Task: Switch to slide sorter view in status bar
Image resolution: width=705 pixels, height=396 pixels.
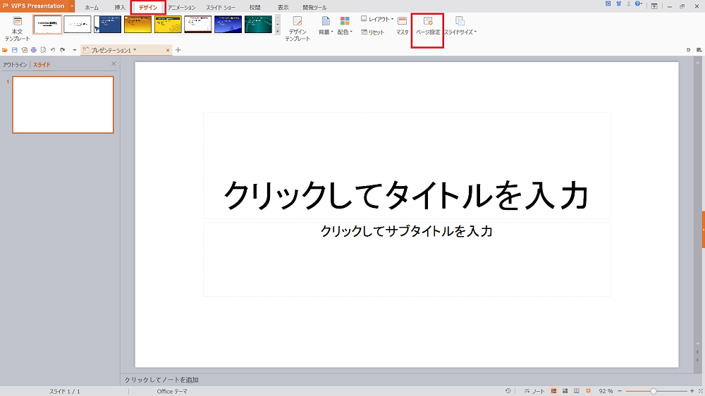Action: (x=565, y=391)
